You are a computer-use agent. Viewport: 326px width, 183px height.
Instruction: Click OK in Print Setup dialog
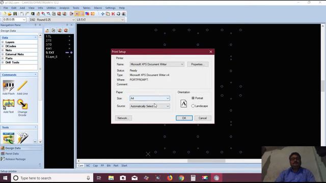click(x=184, y=118)
